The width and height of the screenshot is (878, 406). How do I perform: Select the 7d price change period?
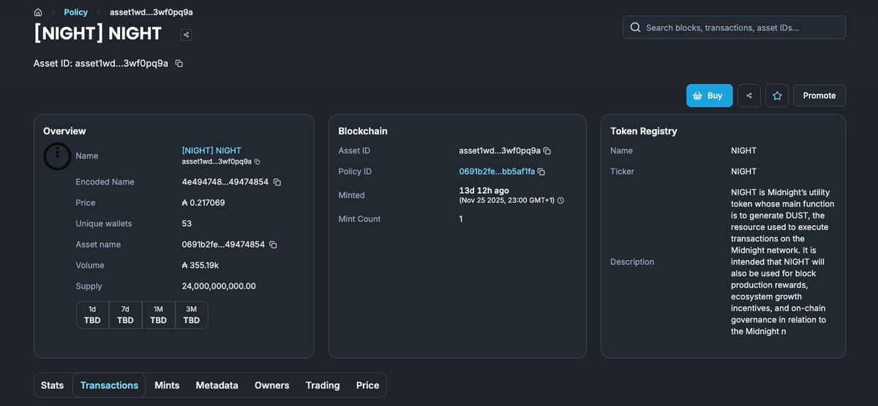[125, 315]
